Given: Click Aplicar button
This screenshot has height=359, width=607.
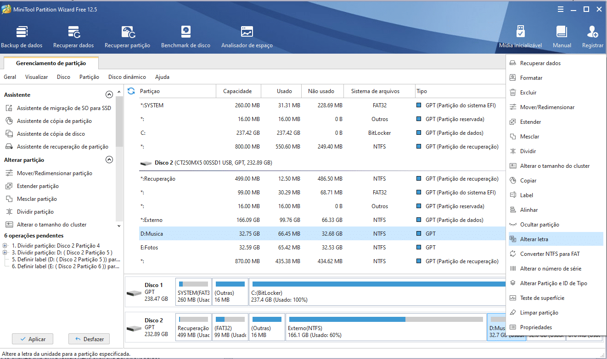Looking at the screenshot, I should coord(33,339).
